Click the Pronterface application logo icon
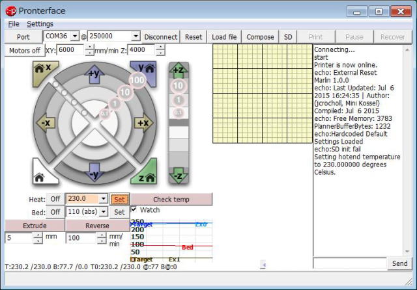This screenshot has height=290, width=417. (x=11, y=11)
